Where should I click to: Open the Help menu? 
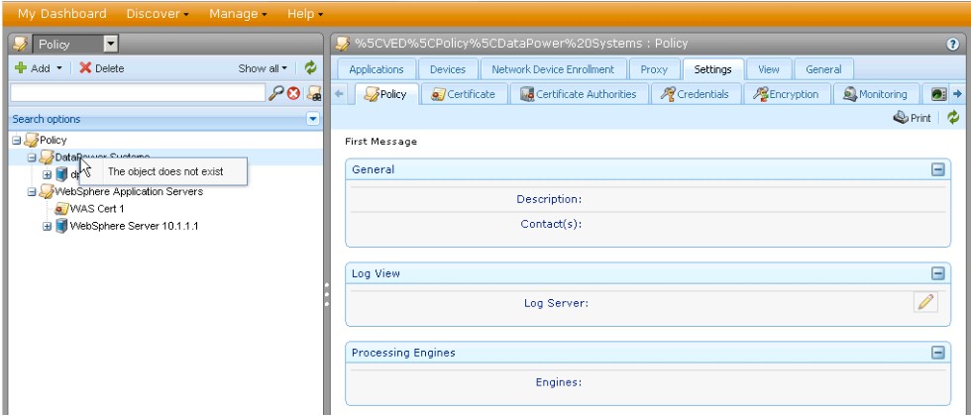tap(305, 14)
